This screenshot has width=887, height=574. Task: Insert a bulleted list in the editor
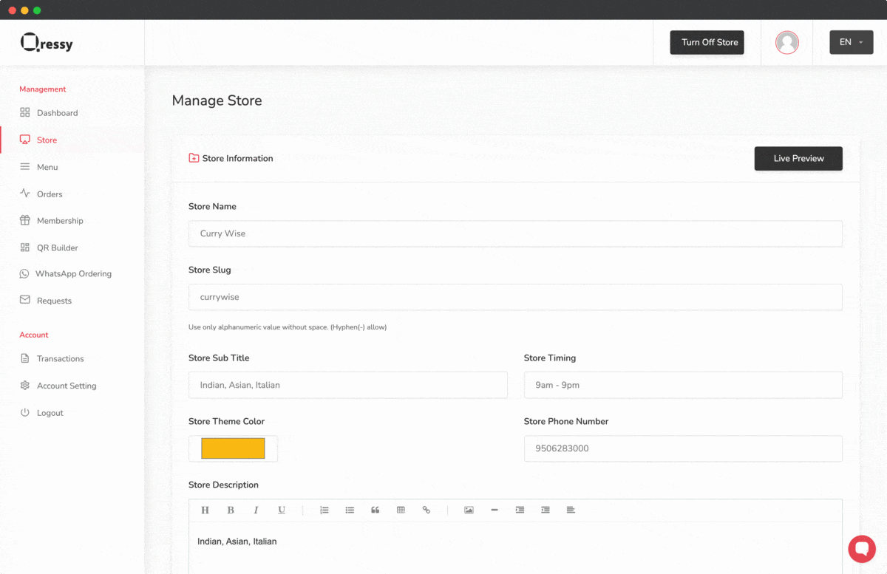(x=350, y=510)
